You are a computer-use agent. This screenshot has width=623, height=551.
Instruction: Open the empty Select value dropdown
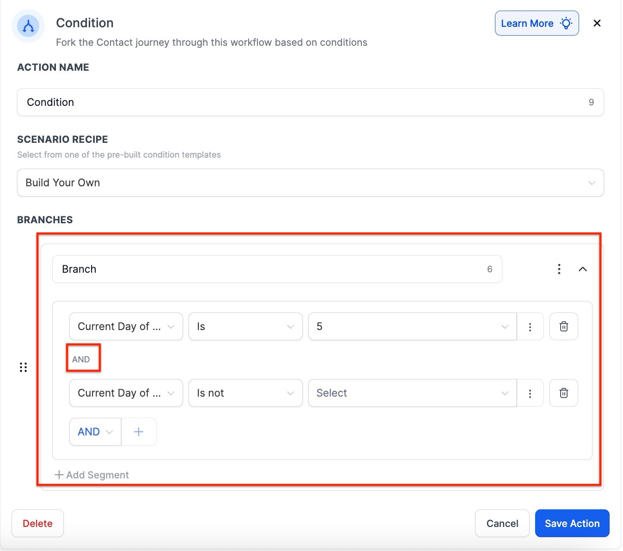click(x=411, y=393)
